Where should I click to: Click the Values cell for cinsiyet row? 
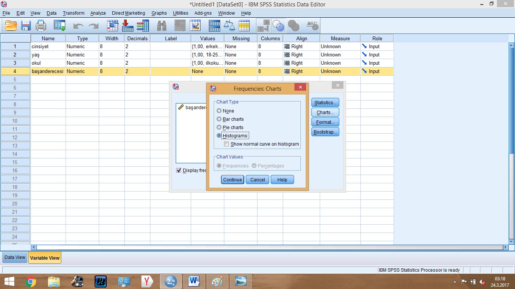click(207, 47)
